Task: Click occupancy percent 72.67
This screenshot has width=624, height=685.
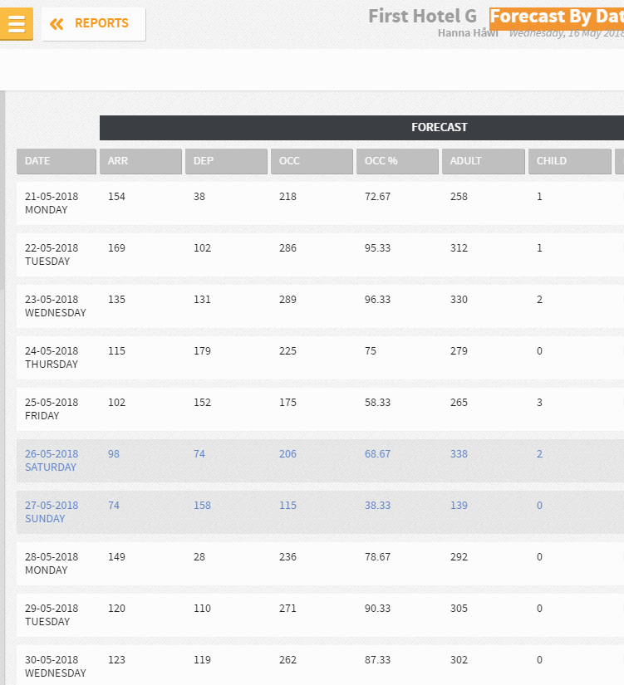Action: point(378,197)
